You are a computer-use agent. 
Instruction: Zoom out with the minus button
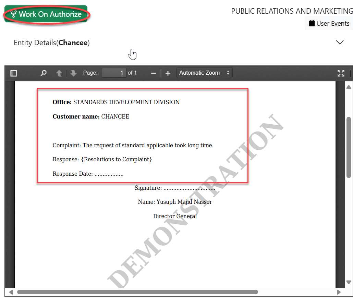click(x=154, y=73)
